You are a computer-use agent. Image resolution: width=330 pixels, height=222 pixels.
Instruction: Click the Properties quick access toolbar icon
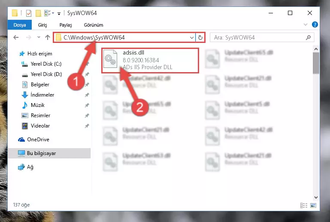[x=29, y=13]
